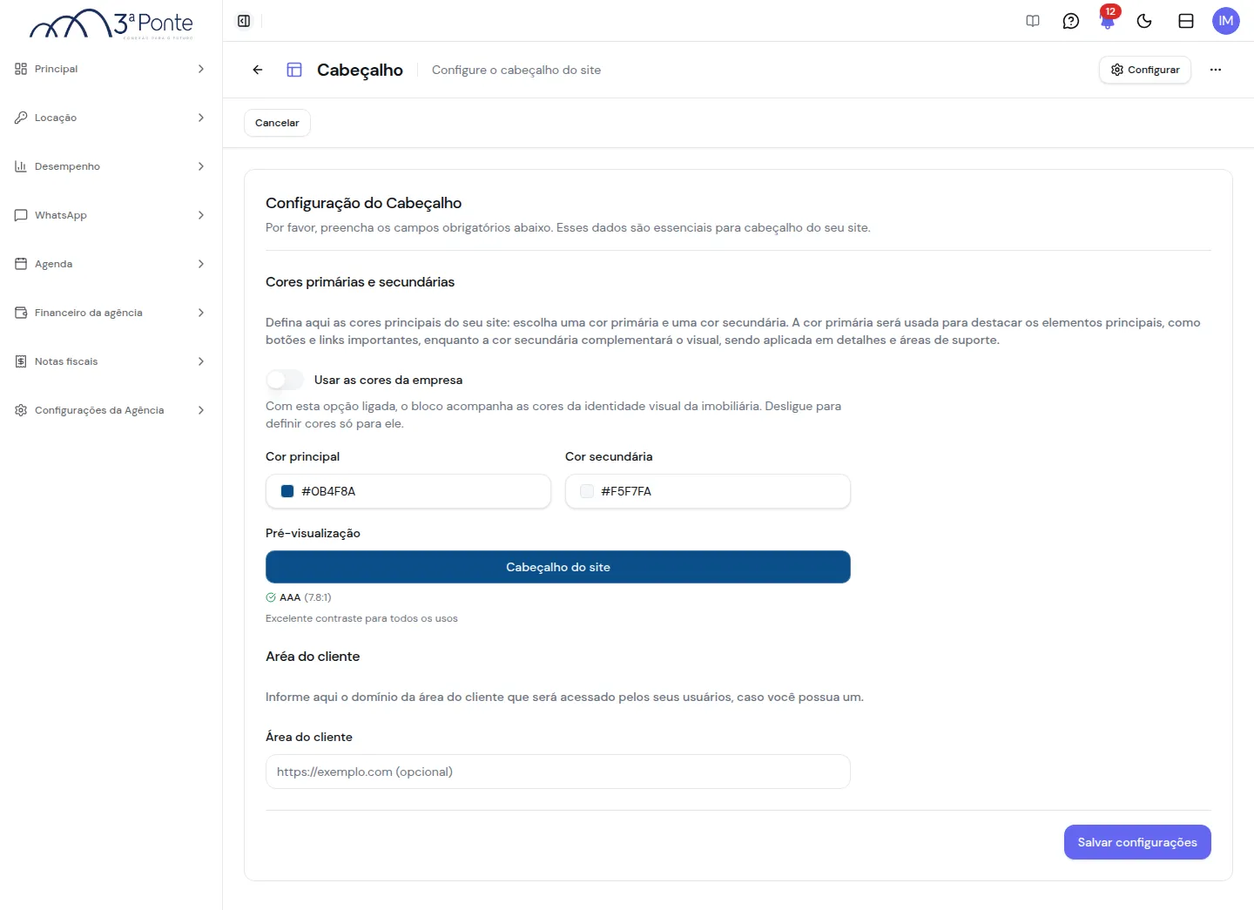Viewport: 1254px width, 910px height.
Task: Open the IM user avatar
Action: click(1226, 21)
